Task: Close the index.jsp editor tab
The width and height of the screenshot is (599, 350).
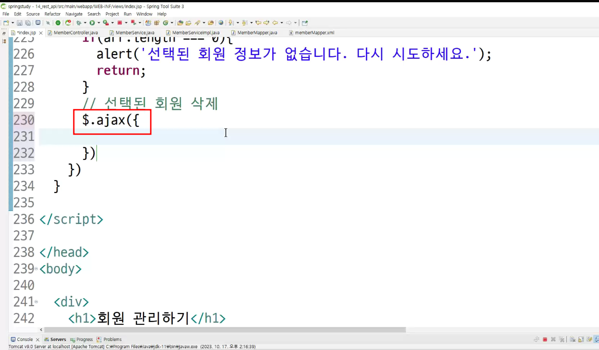Action: click(x=41, y=33)
